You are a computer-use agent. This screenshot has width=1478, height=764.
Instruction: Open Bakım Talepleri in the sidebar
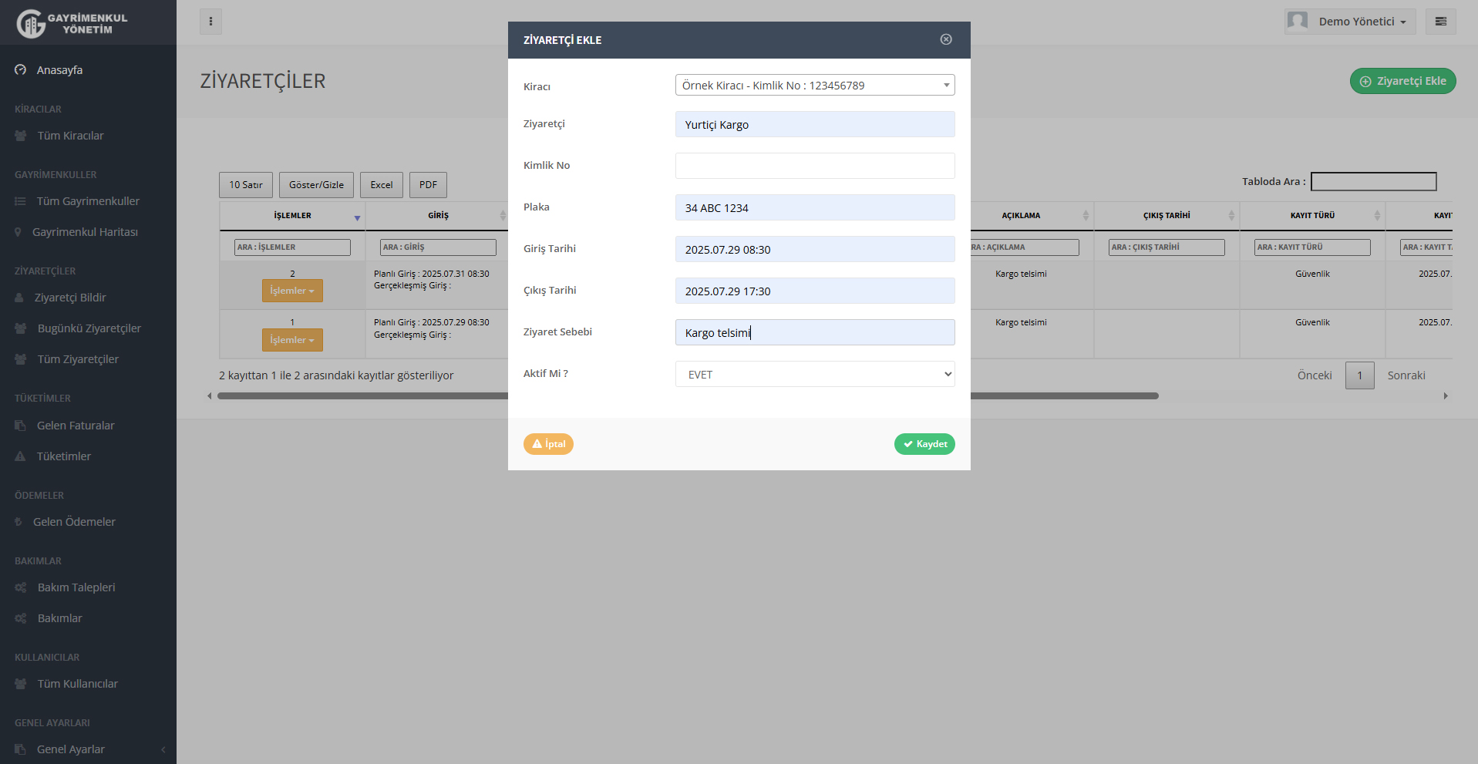tap(76, 587)
